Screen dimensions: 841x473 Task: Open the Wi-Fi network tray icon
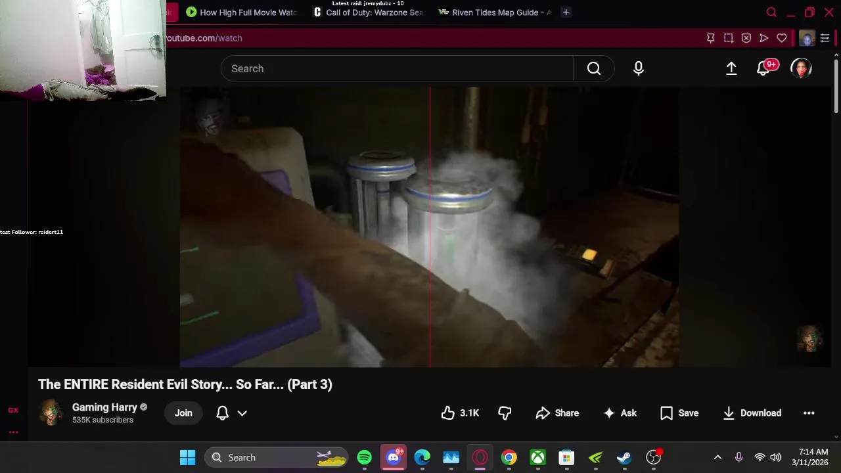pos(760,457)
